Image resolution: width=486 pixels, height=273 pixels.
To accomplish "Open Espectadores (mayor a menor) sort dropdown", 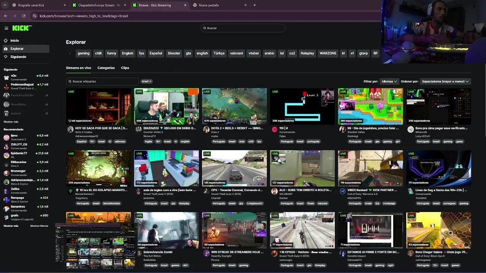I will click(445, 82).
